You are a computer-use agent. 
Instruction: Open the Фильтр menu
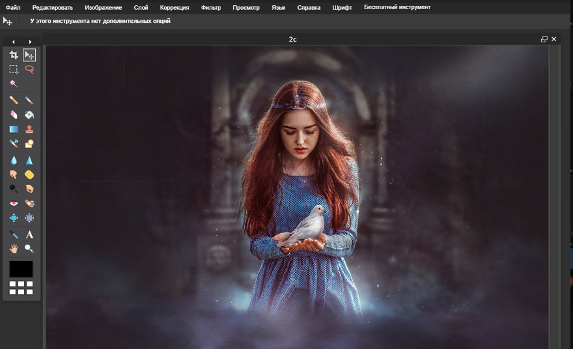click(211, 7)
